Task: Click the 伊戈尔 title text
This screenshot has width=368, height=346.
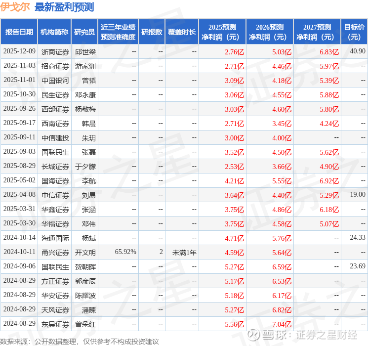Action: [15, 7]
